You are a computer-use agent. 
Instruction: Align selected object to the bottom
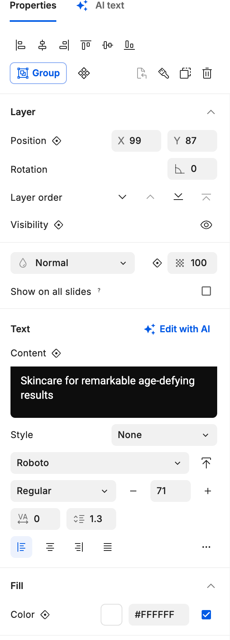point(129,45)
